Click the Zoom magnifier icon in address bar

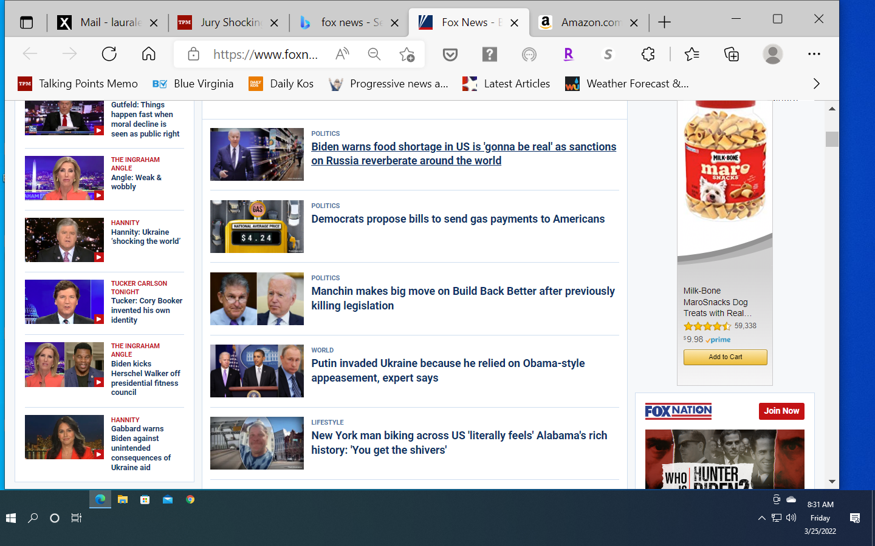(374, 54)
